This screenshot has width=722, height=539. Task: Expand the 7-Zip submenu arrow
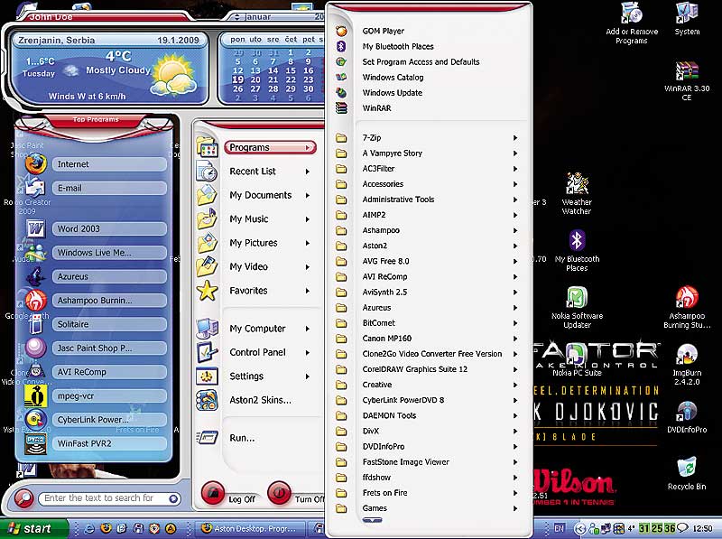[515, 138]
